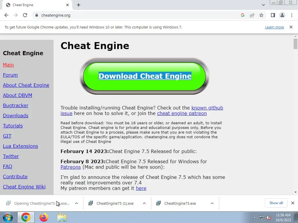The image size is (298, 223).
Task: Follow the 'here' patreon download link
Action: [x=141, y=188]
